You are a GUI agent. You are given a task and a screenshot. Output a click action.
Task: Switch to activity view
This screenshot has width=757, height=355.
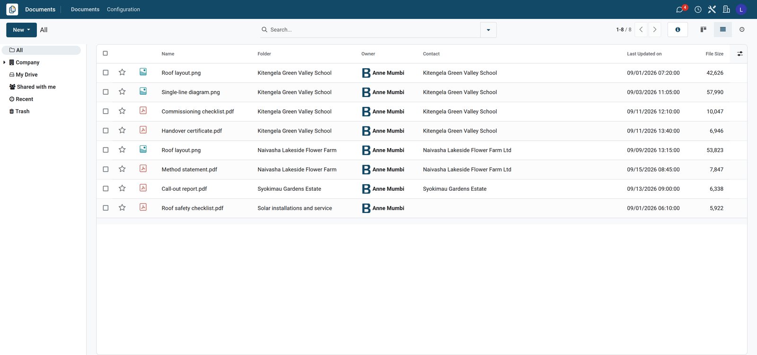(742, 29)
